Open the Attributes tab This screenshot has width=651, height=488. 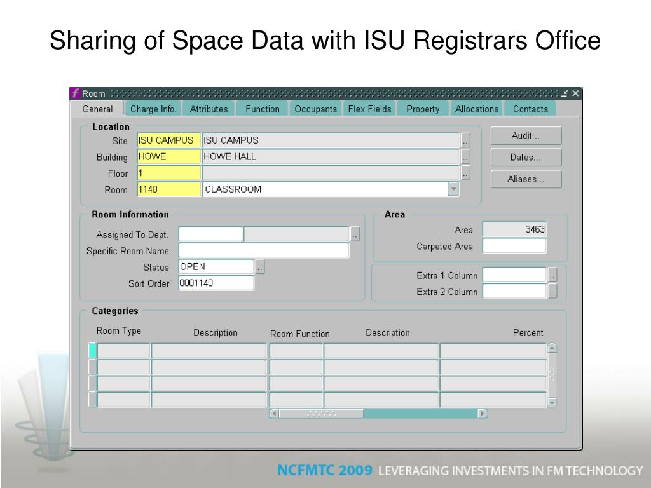pyautogui.click(x=209, y=109)
